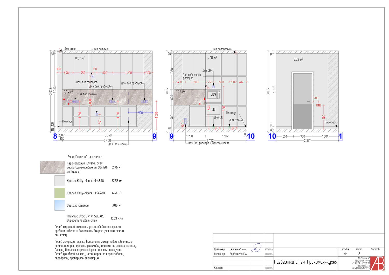Click the Для штор annotation label
The width and height of the screenshot is (389, 275).
(x=70, y=49)
